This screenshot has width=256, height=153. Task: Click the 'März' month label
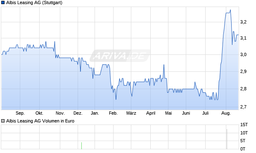(131, 113)
